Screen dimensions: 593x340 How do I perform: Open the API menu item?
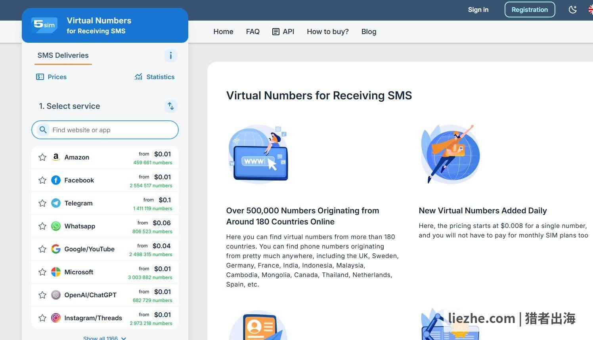coord(283,32)
